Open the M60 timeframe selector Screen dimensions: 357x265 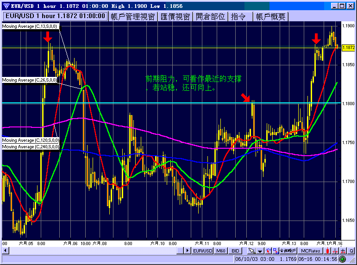pos(220,251)
